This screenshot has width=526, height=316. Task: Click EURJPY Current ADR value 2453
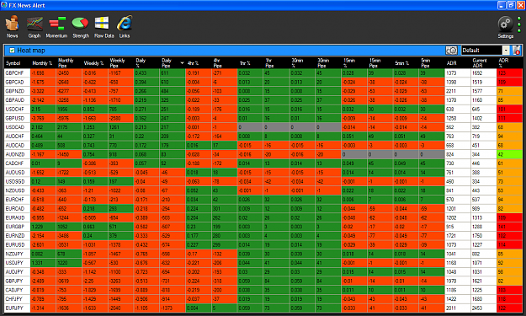click(483, 308)
